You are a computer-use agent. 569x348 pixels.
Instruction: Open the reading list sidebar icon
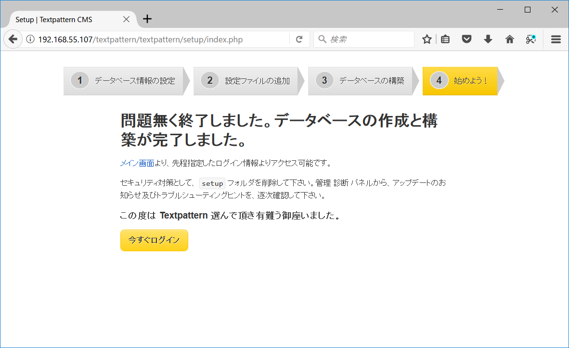pos(445,39)
